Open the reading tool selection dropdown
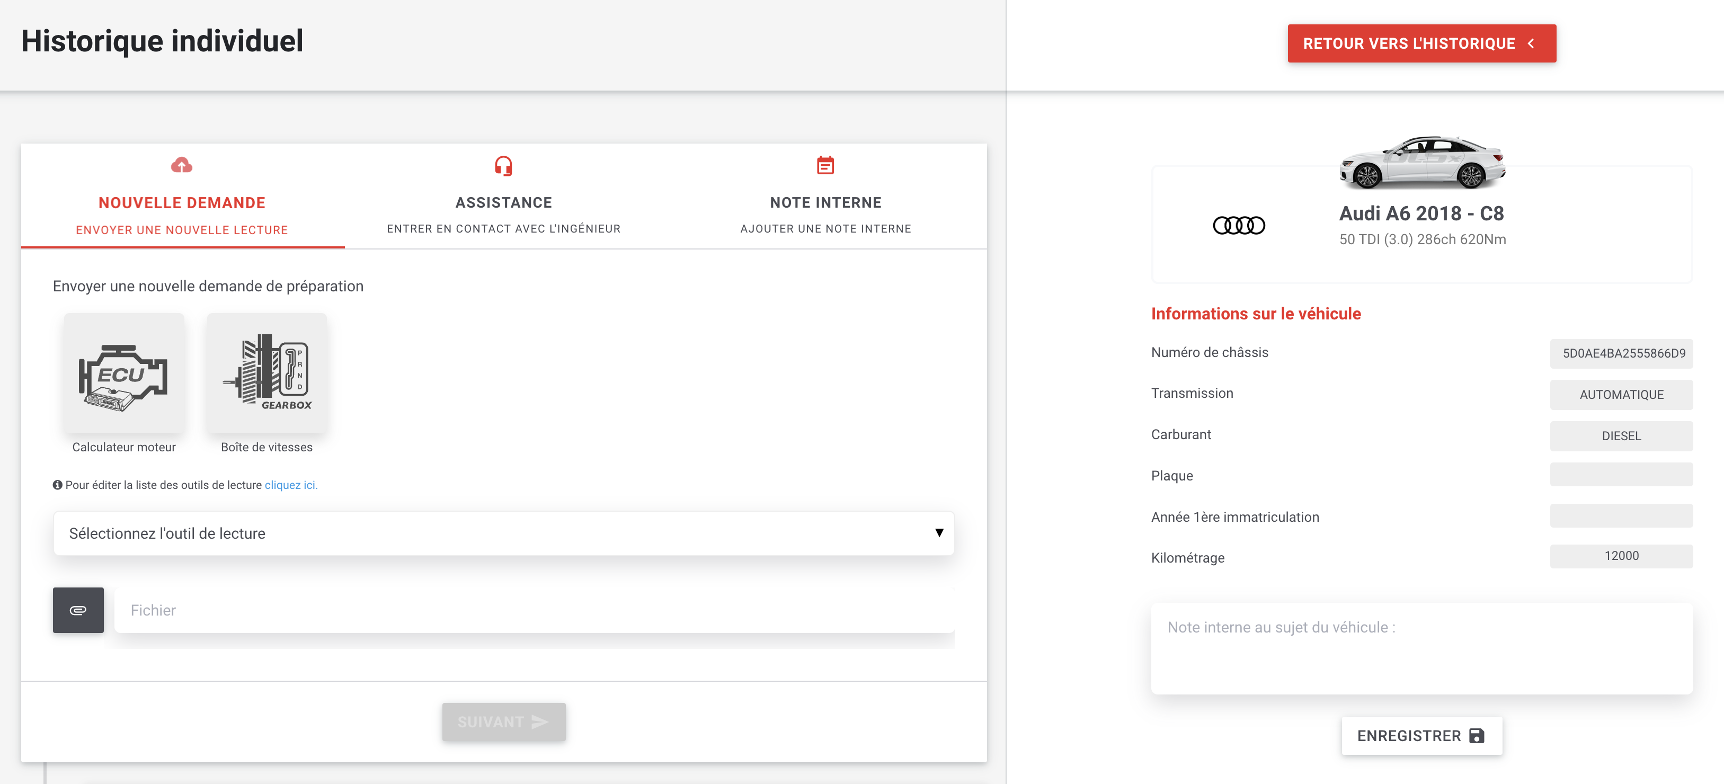1724x784 pixels. tap(503, 533)
